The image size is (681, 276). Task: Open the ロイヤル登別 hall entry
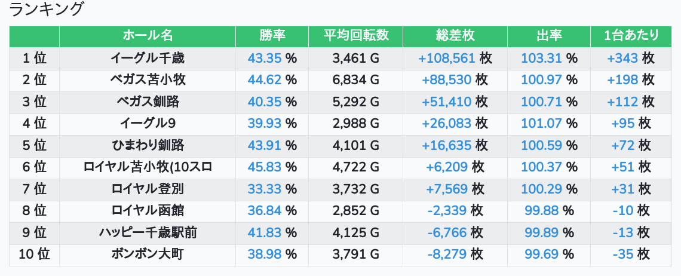click(148, 189)
